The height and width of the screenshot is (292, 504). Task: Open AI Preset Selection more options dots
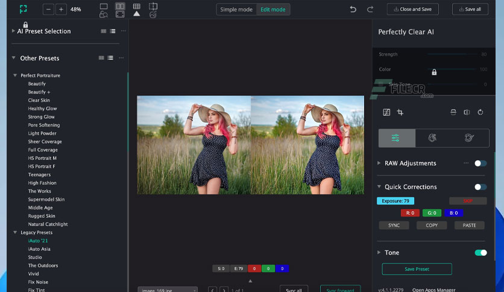pyautogui.click(x=124, y=31)
